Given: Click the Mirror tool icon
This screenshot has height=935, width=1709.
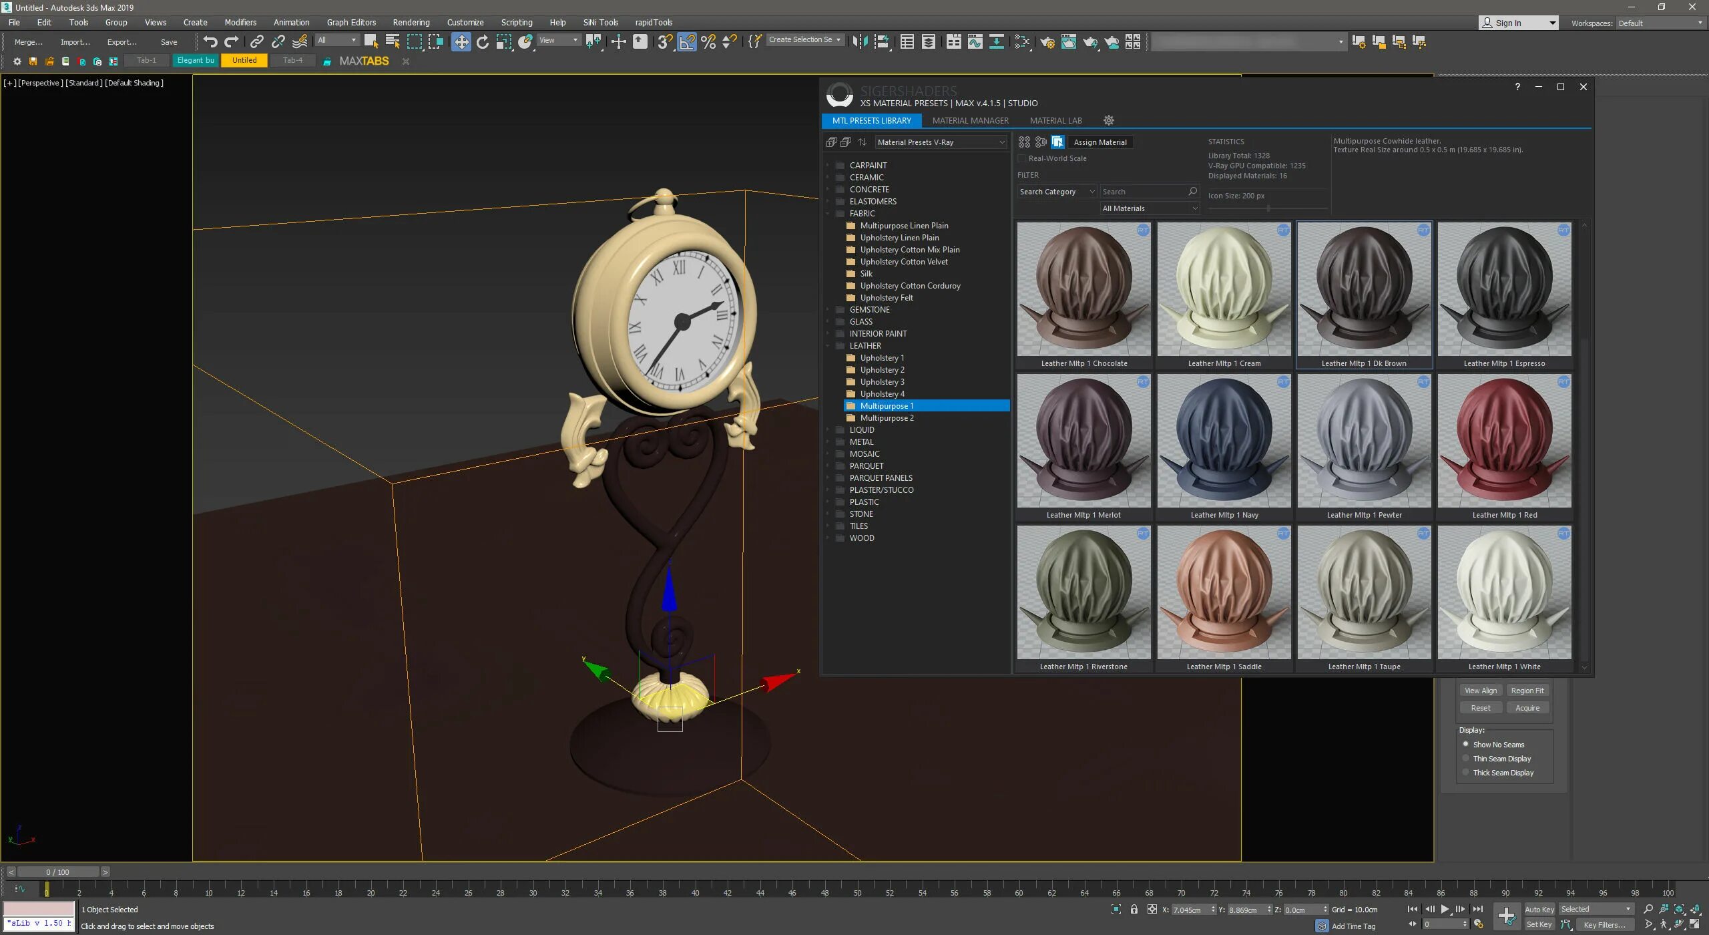Looking at the screenshot, I should 860,41.
